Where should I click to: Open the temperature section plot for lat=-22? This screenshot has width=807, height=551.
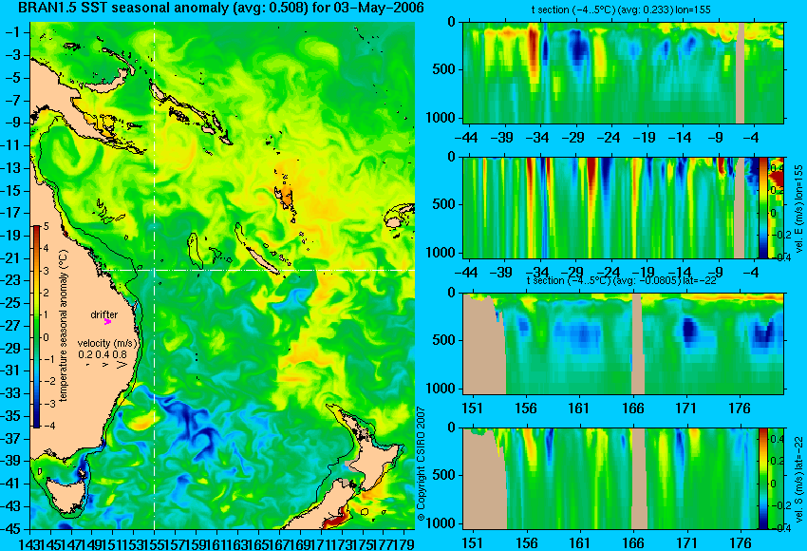tap(623, 344)
